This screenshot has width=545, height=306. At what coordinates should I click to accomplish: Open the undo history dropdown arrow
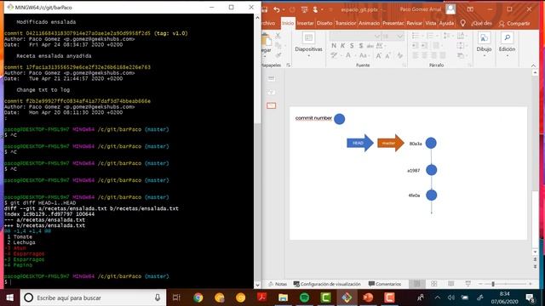coord(284,9)
